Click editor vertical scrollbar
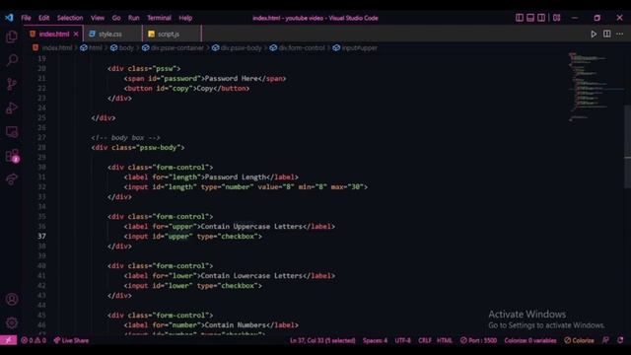 (627, 147)
